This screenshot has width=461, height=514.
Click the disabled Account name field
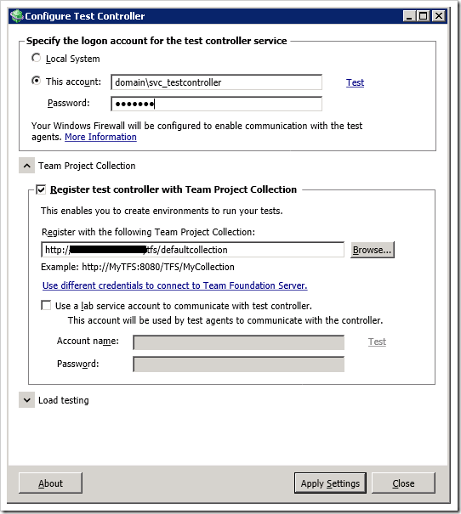click(x=238, y=342)
